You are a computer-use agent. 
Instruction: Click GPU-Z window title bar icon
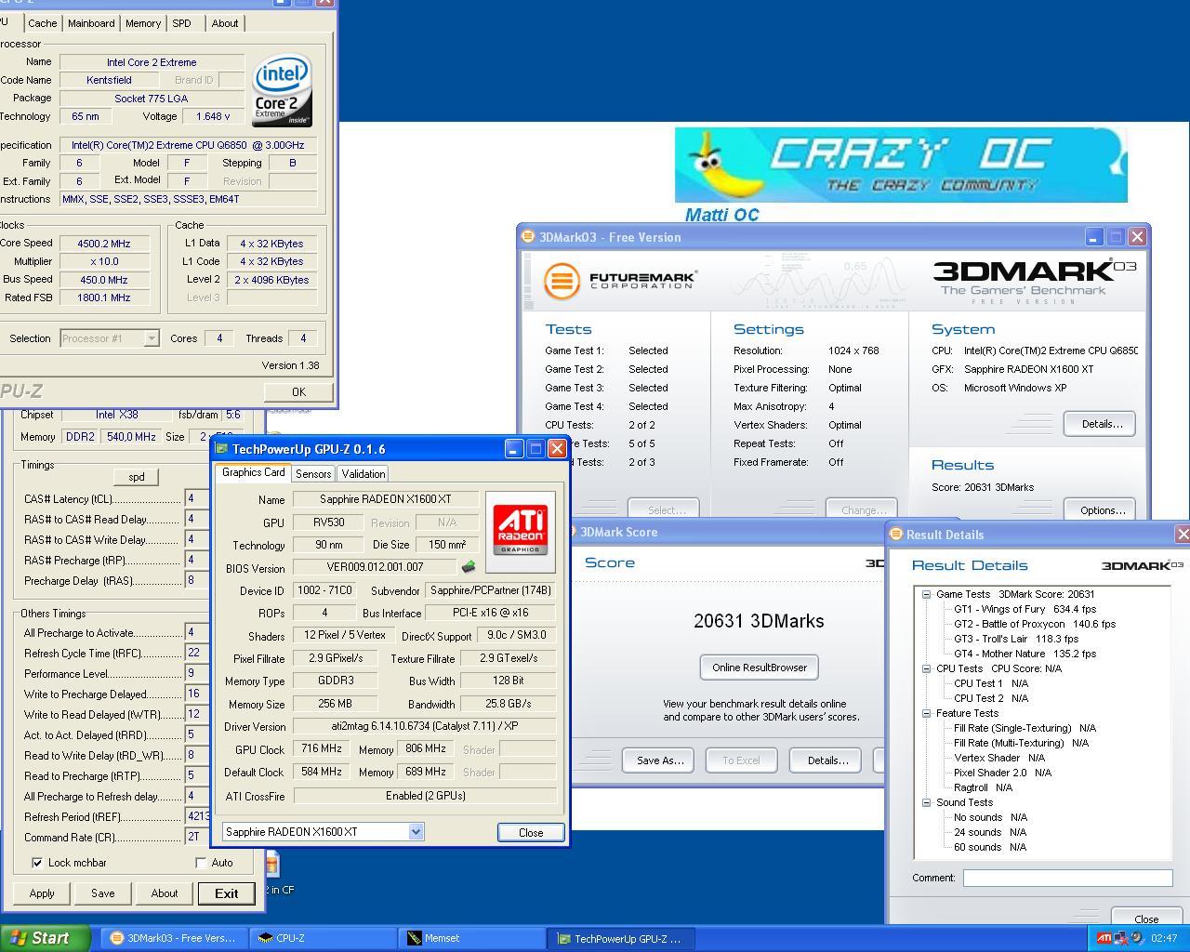tap(221, 449)
